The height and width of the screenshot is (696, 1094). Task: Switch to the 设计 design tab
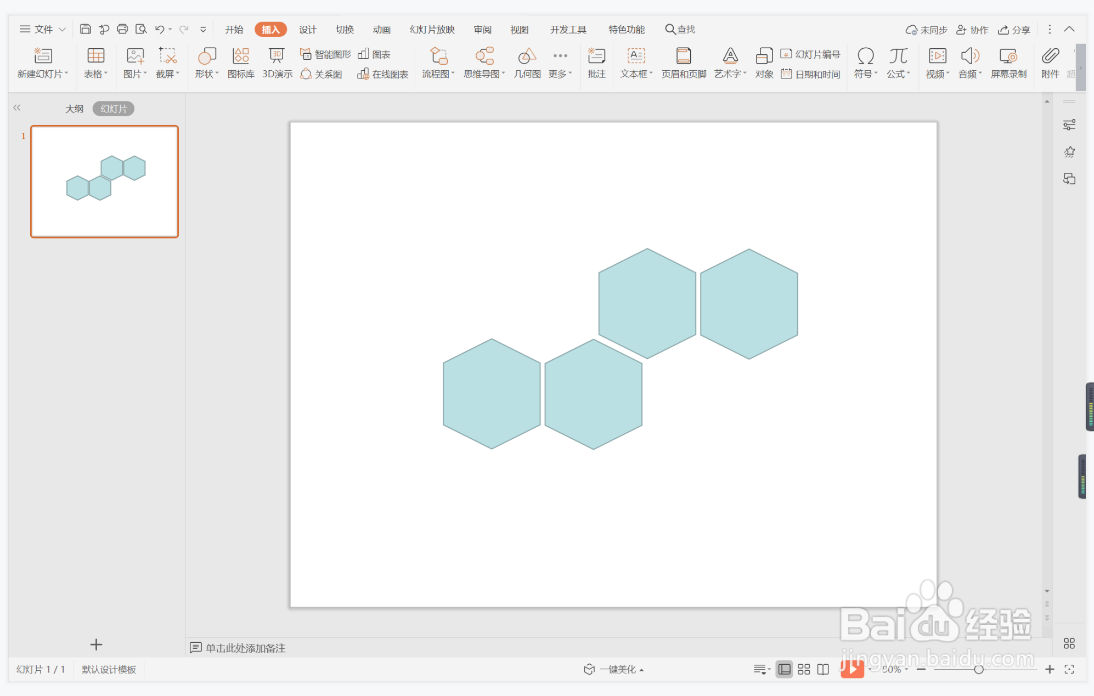point(307,29)
